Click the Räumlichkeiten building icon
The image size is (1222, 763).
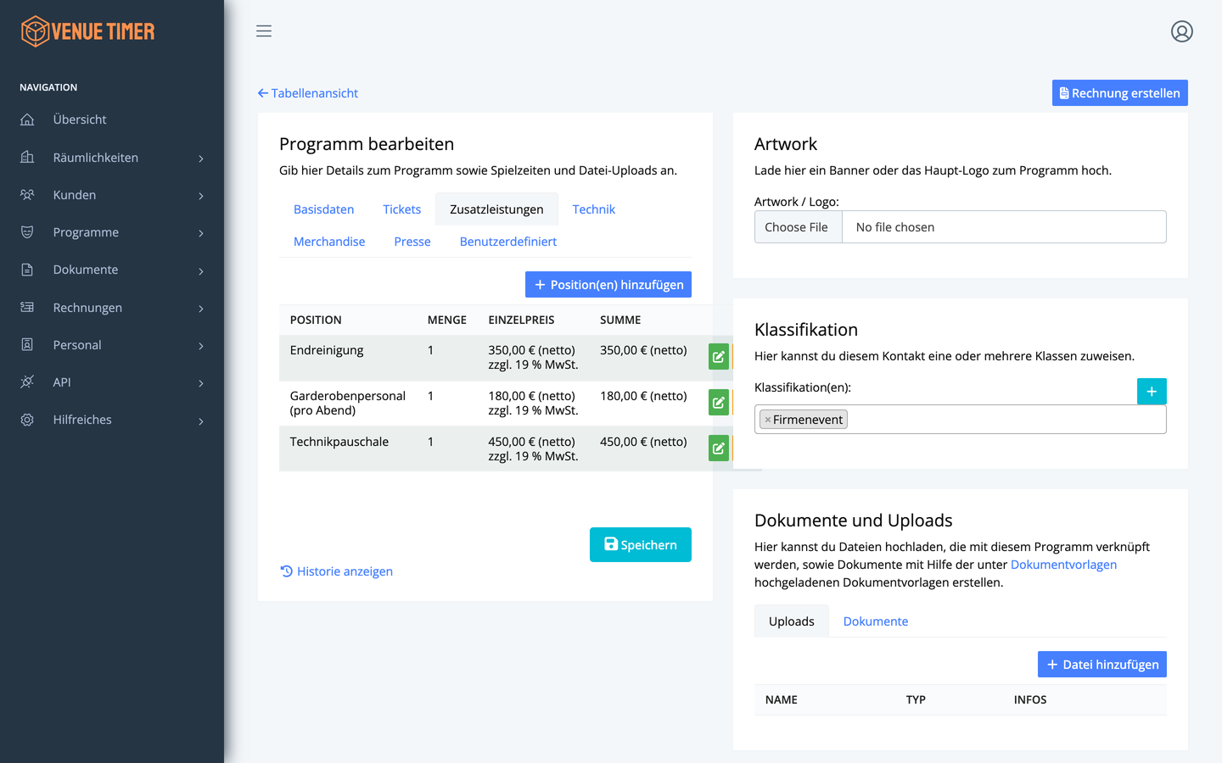pyautogui.click(x=27, y=157)
